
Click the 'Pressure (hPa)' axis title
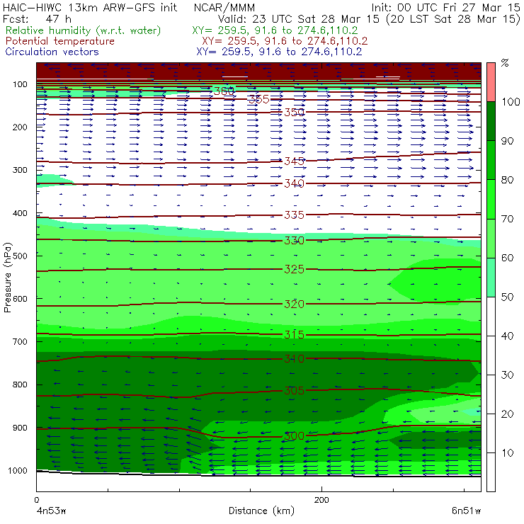(7, 277)
